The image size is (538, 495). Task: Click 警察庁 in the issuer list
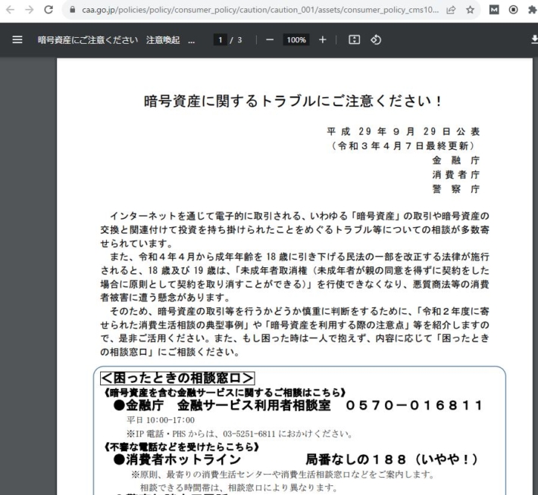pyautogui.click(x=456, y=189)
